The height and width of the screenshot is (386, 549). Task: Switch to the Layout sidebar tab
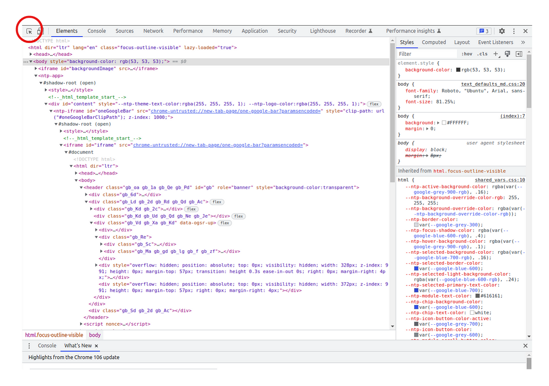462,42
